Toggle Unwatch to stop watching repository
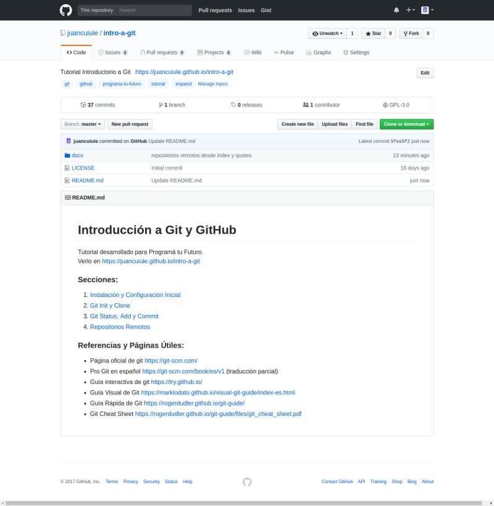The width and height of the screenshot is (494, 506). tap(326, 33)
